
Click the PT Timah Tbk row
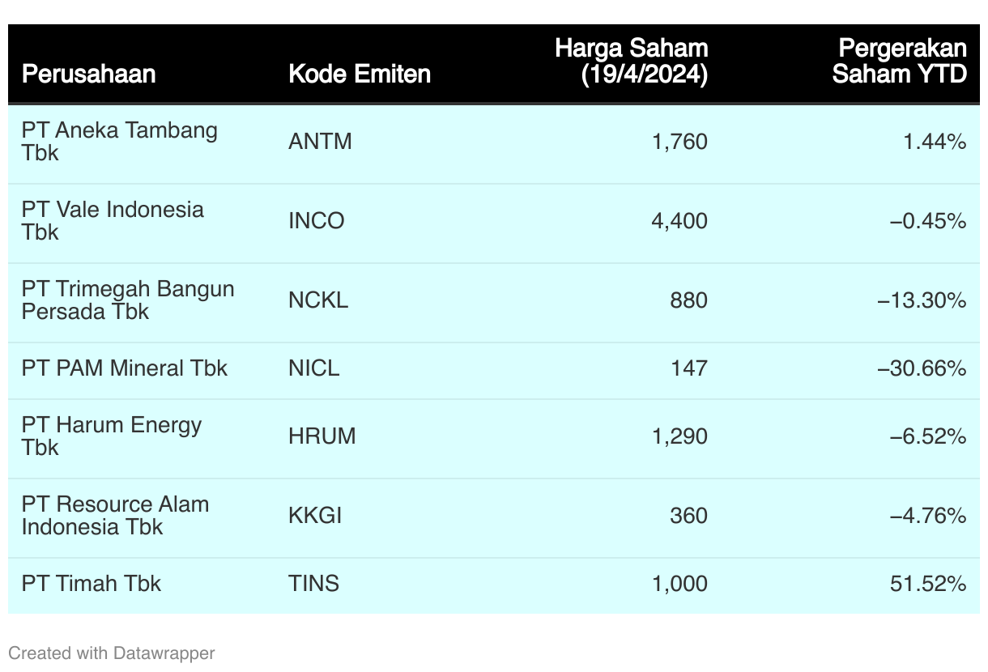click(x=494, y=584)
